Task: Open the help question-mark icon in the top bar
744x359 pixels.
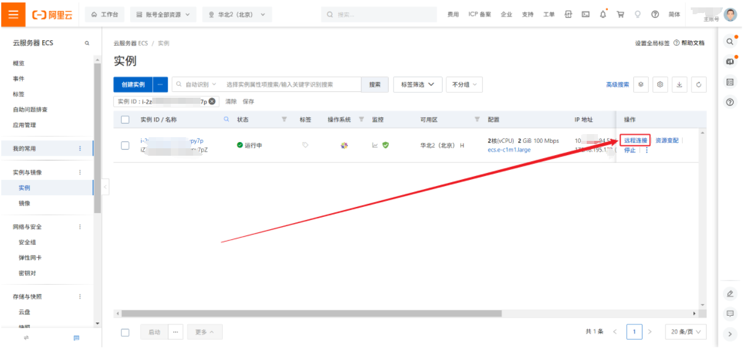Action: 655,14
